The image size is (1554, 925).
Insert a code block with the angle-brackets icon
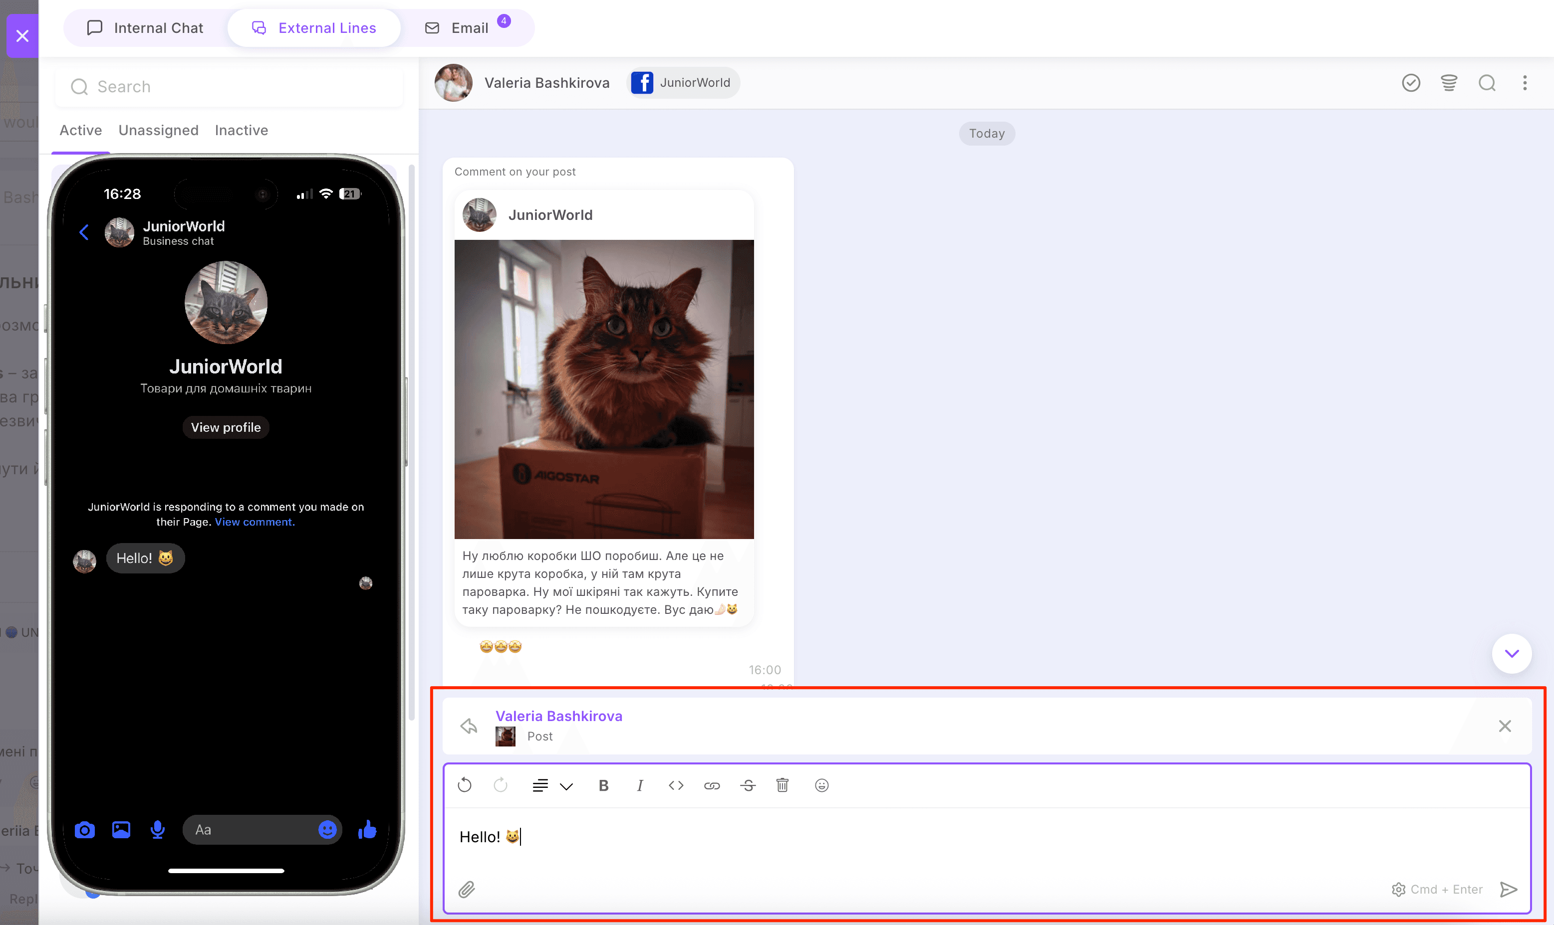[676, 785]
